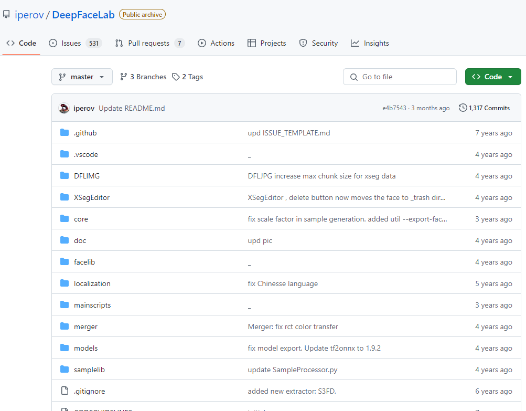Image resolution: width=526 pixels, height=411 pixels.
Task: Open the iperov owner link
Action: point(29,15)
